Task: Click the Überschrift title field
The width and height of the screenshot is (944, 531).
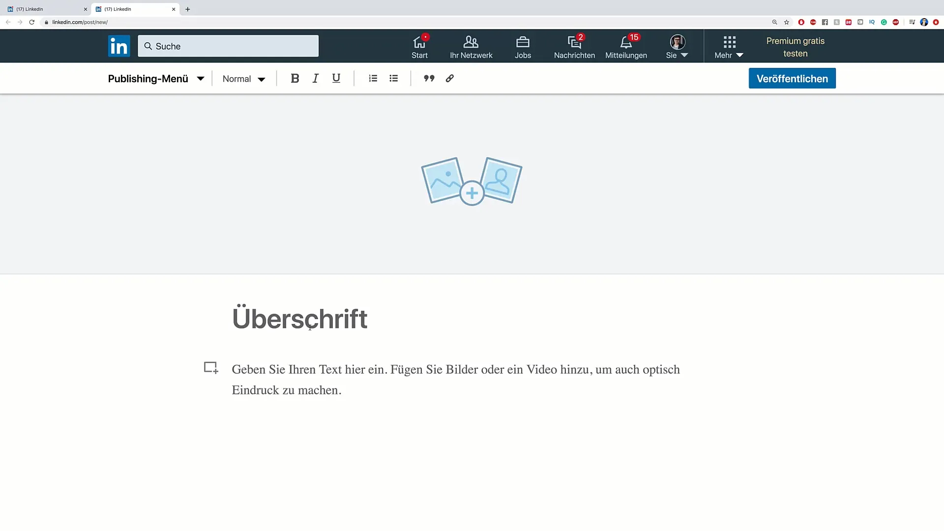Action: [299, 319]
